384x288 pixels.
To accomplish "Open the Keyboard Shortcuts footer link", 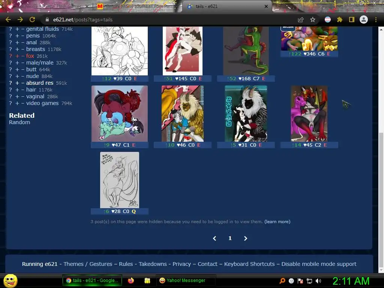I will 249,264.
